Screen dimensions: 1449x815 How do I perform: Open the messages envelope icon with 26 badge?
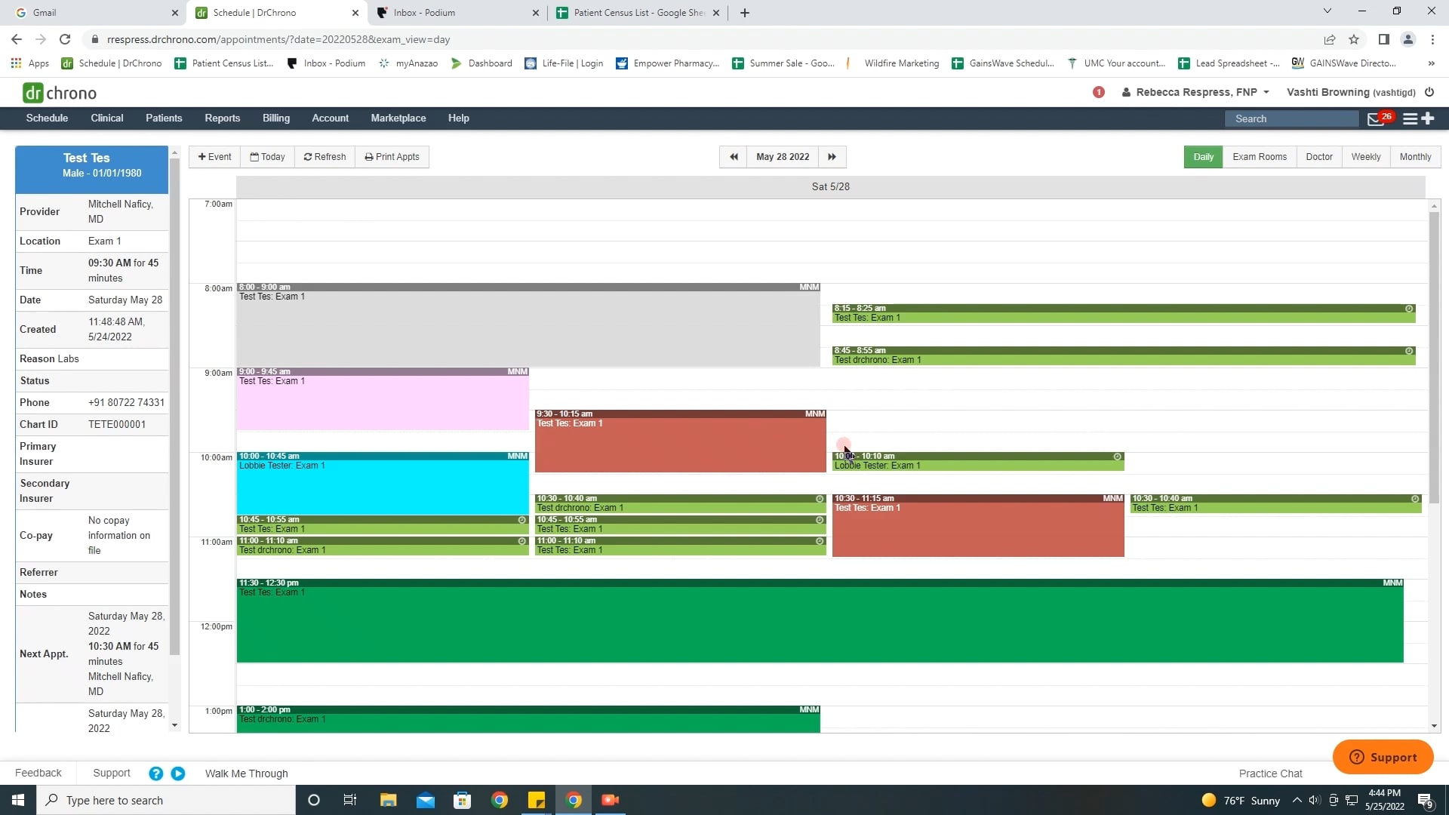pyautogui.click(x=1376, y=118)
